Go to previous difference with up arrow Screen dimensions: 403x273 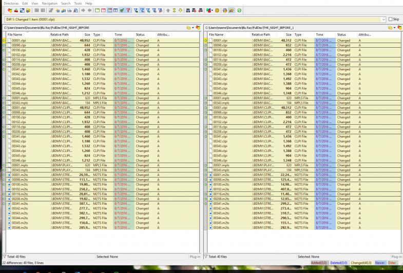(168, 11)
